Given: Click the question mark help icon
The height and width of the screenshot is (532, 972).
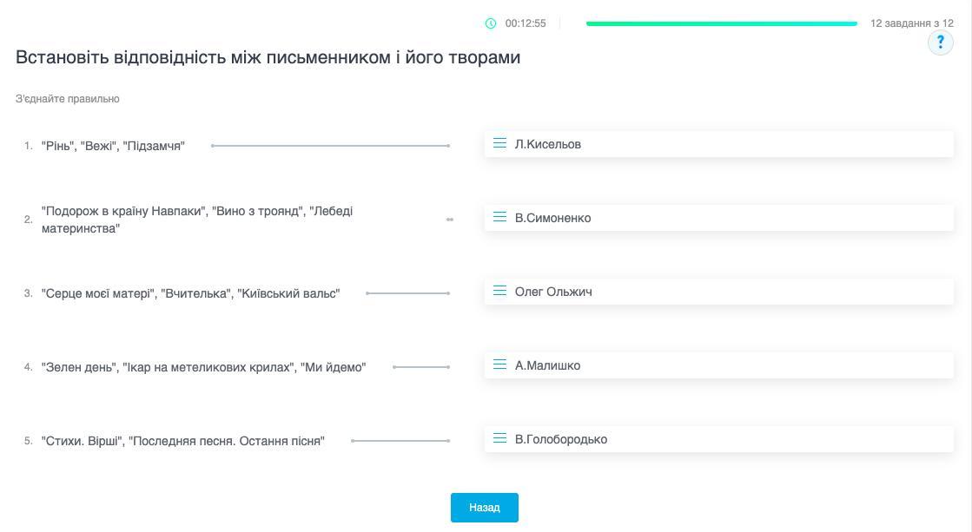Looking at the screenshot, I should pos(941,43).
